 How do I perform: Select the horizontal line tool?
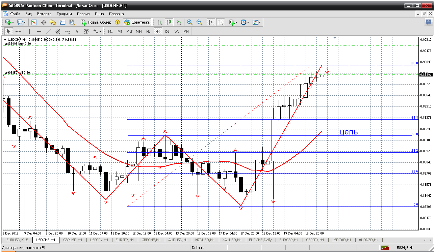click(39, 31)
